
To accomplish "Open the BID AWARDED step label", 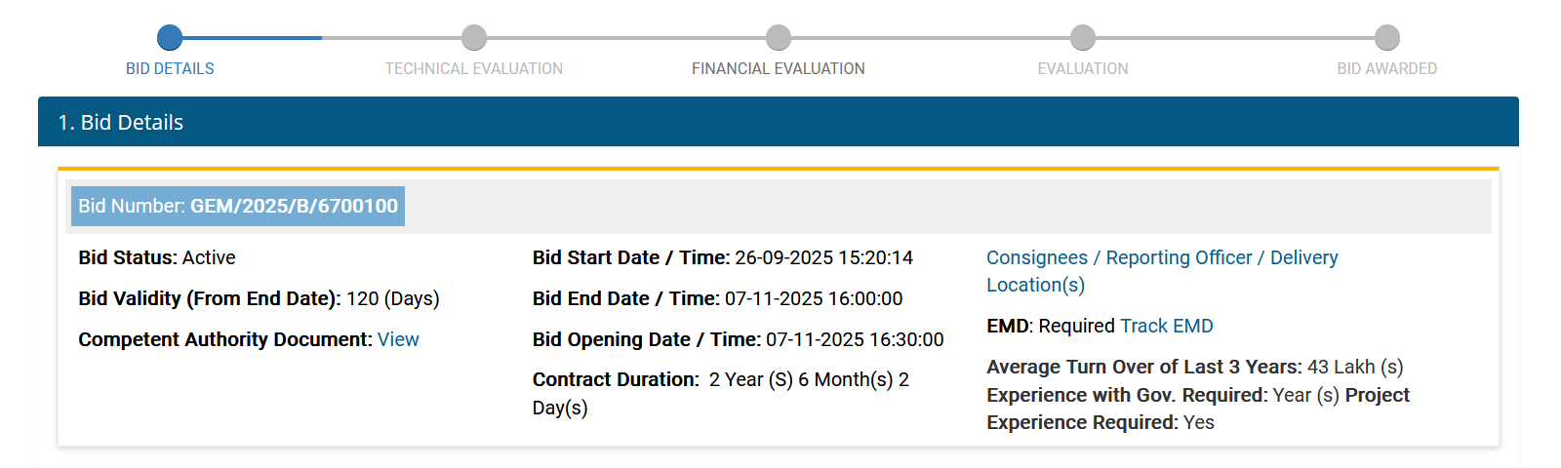I will pyautogui.click(x=1387, y=69).
